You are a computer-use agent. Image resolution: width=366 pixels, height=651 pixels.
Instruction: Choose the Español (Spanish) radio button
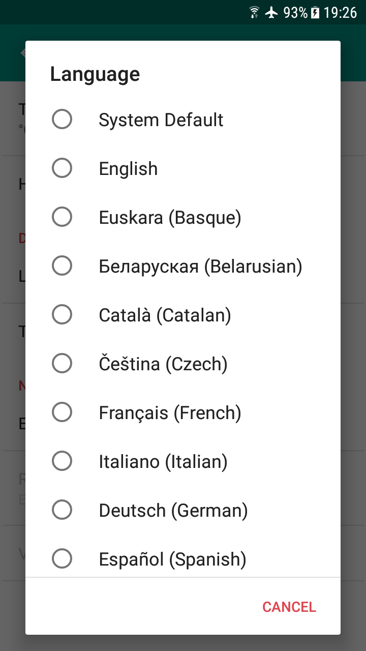pos(62,559)
